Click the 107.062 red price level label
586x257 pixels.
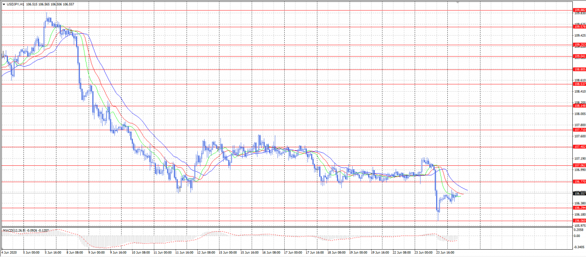(579, 165)
